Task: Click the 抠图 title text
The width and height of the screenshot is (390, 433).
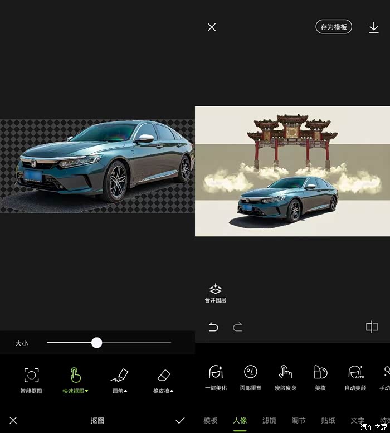Action: (97, 420)
